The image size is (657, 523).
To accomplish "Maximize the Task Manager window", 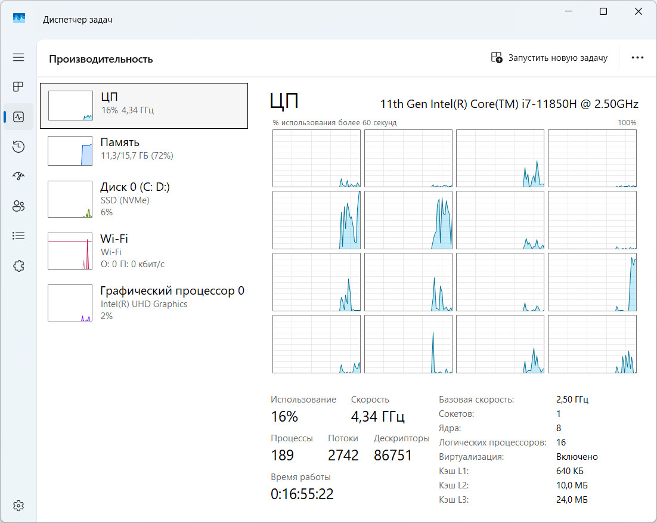I will [x=603, y=11].
